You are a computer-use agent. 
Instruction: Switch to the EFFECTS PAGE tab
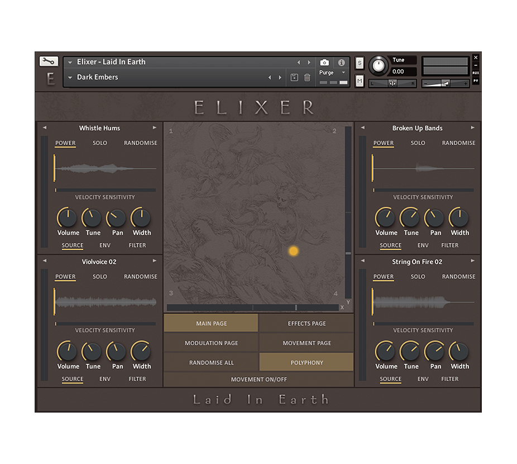pos(307,324)
